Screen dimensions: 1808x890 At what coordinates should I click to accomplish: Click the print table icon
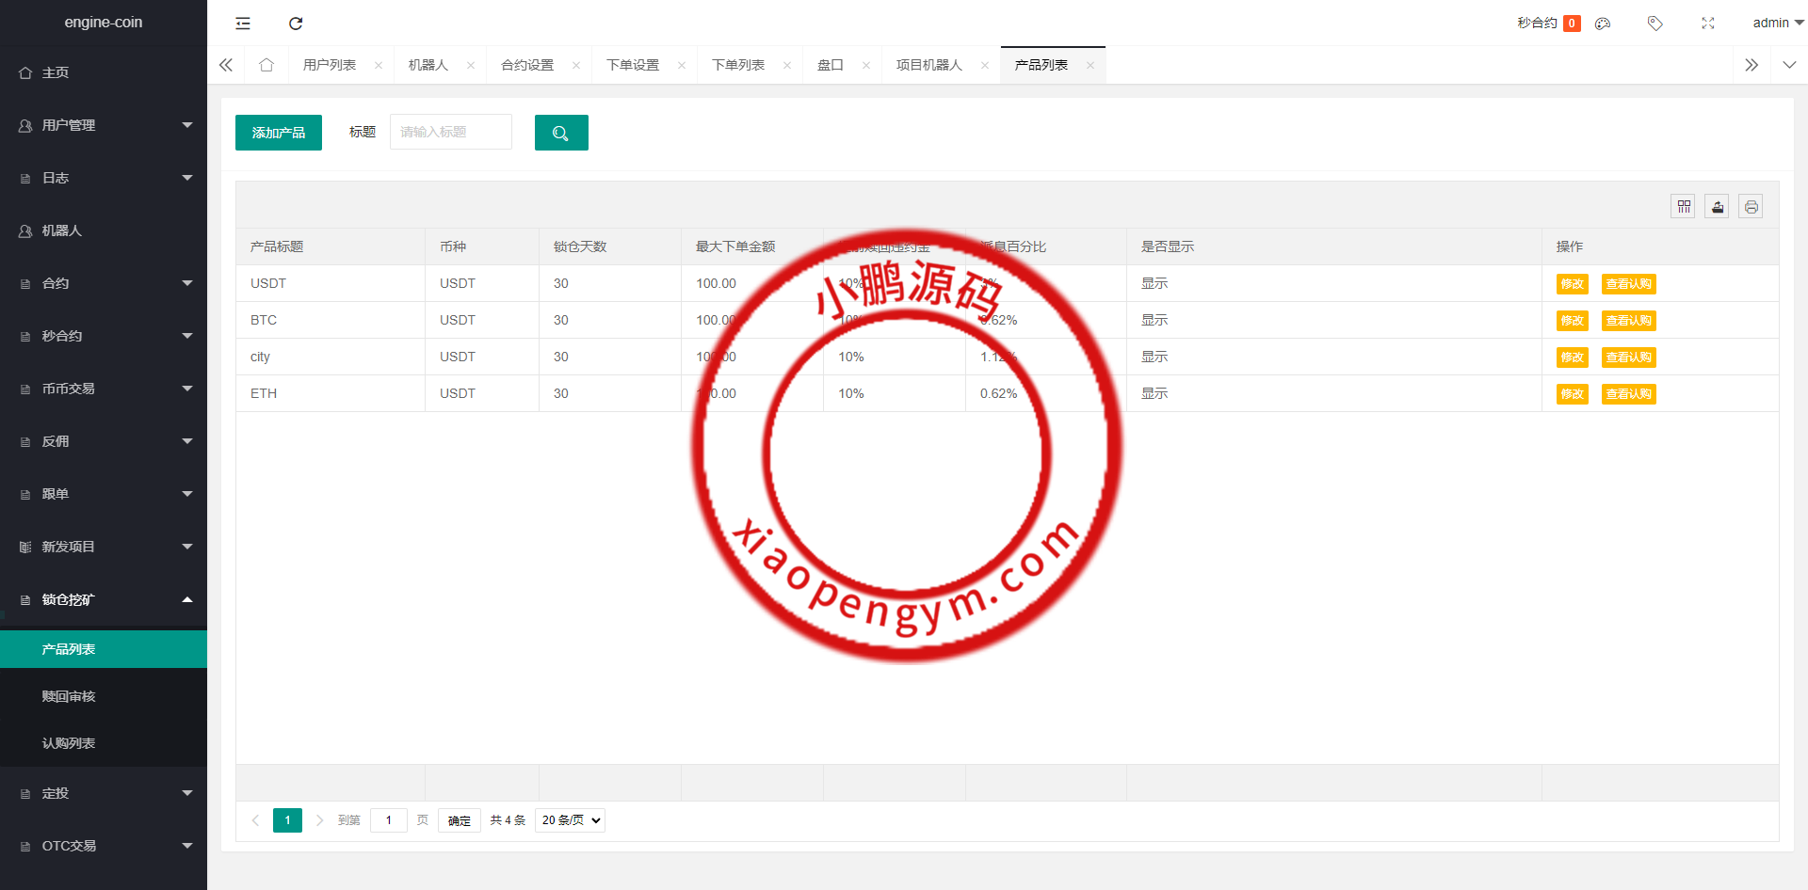(x=1751, y=207)
